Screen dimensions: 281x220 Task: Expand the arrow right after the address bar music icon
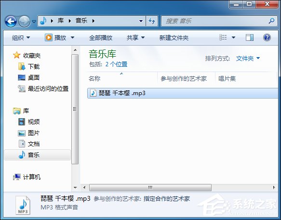52,21
